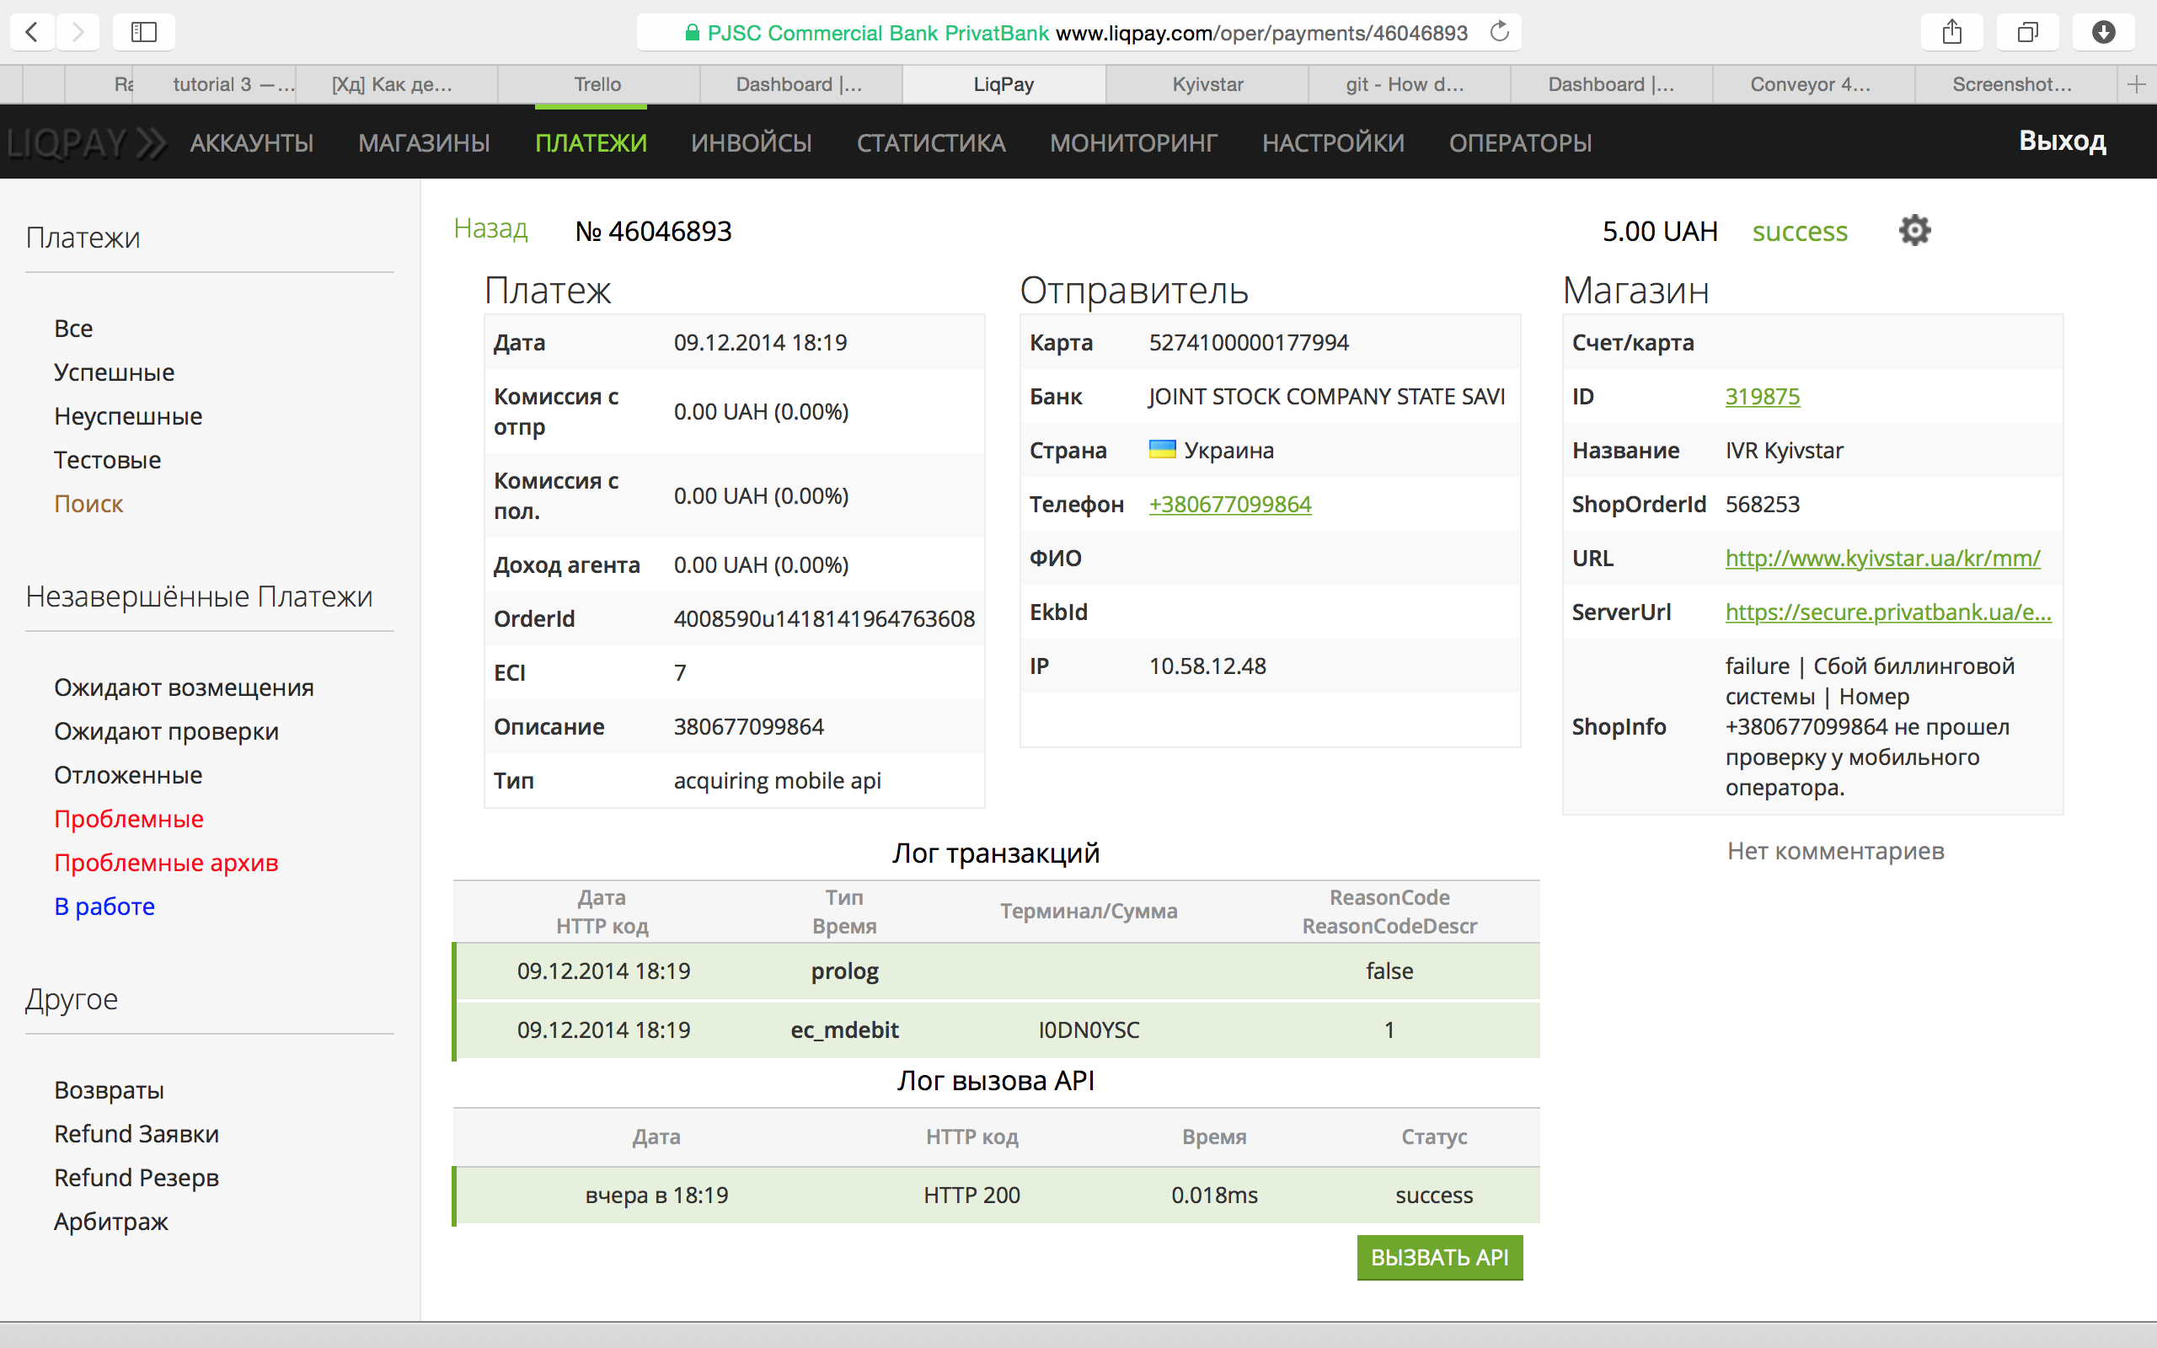Image resolution: width=2157 pixels, height=1348 pixels.
Task: Switch to the tutorial 3 browser tab
Action: (x=216, y=85)
